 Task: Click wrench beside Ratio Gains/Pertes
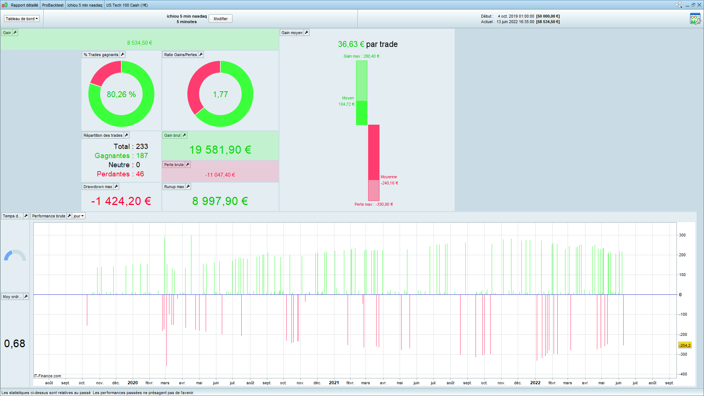click(201, 55)
